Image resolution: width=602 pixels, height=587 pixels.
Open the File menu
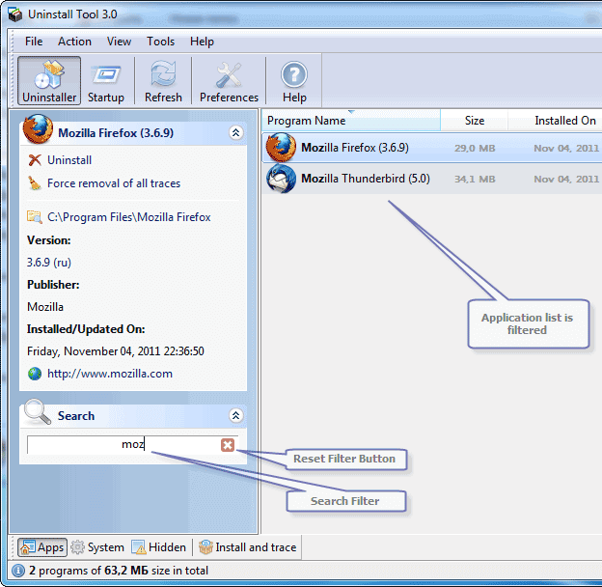click(34, 42)
